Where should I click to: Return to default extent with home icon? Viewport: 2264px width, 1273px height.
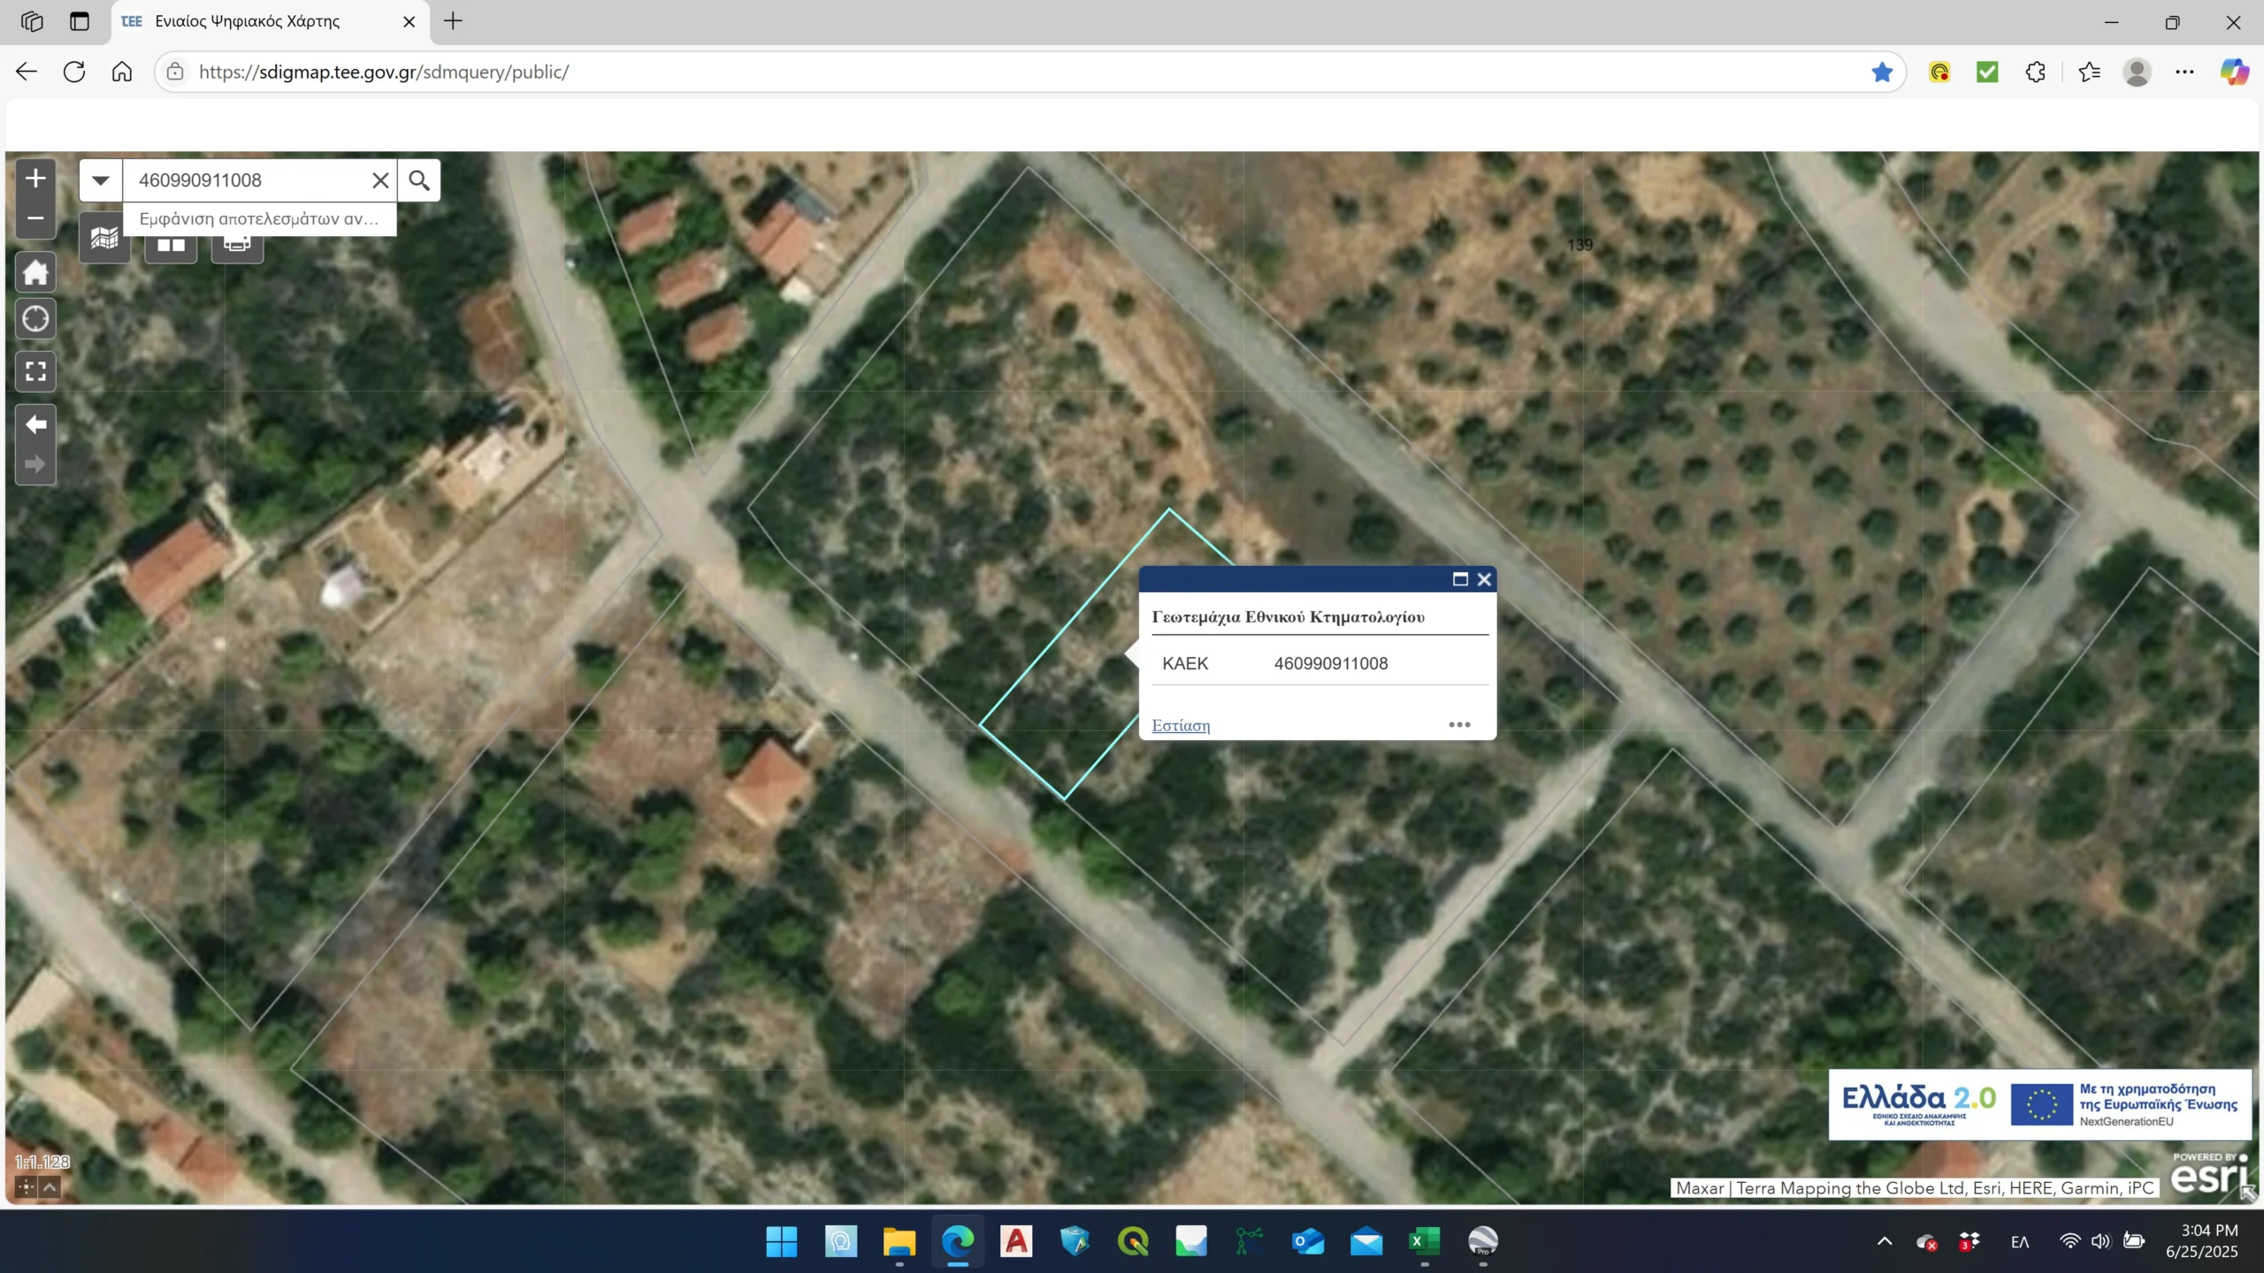click(35, 271)
